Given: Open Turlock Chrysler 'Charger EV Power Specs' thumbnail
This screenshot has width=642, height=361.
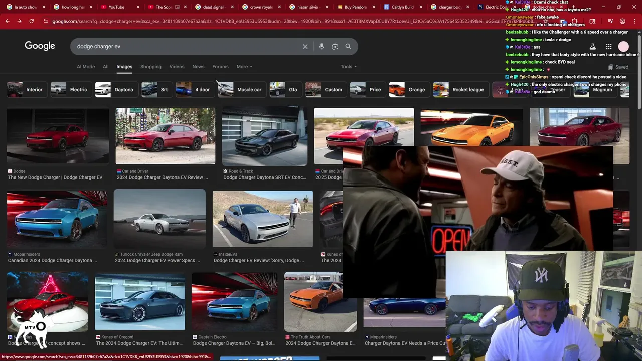Looking at the screenshot, I should click(159, 219).
